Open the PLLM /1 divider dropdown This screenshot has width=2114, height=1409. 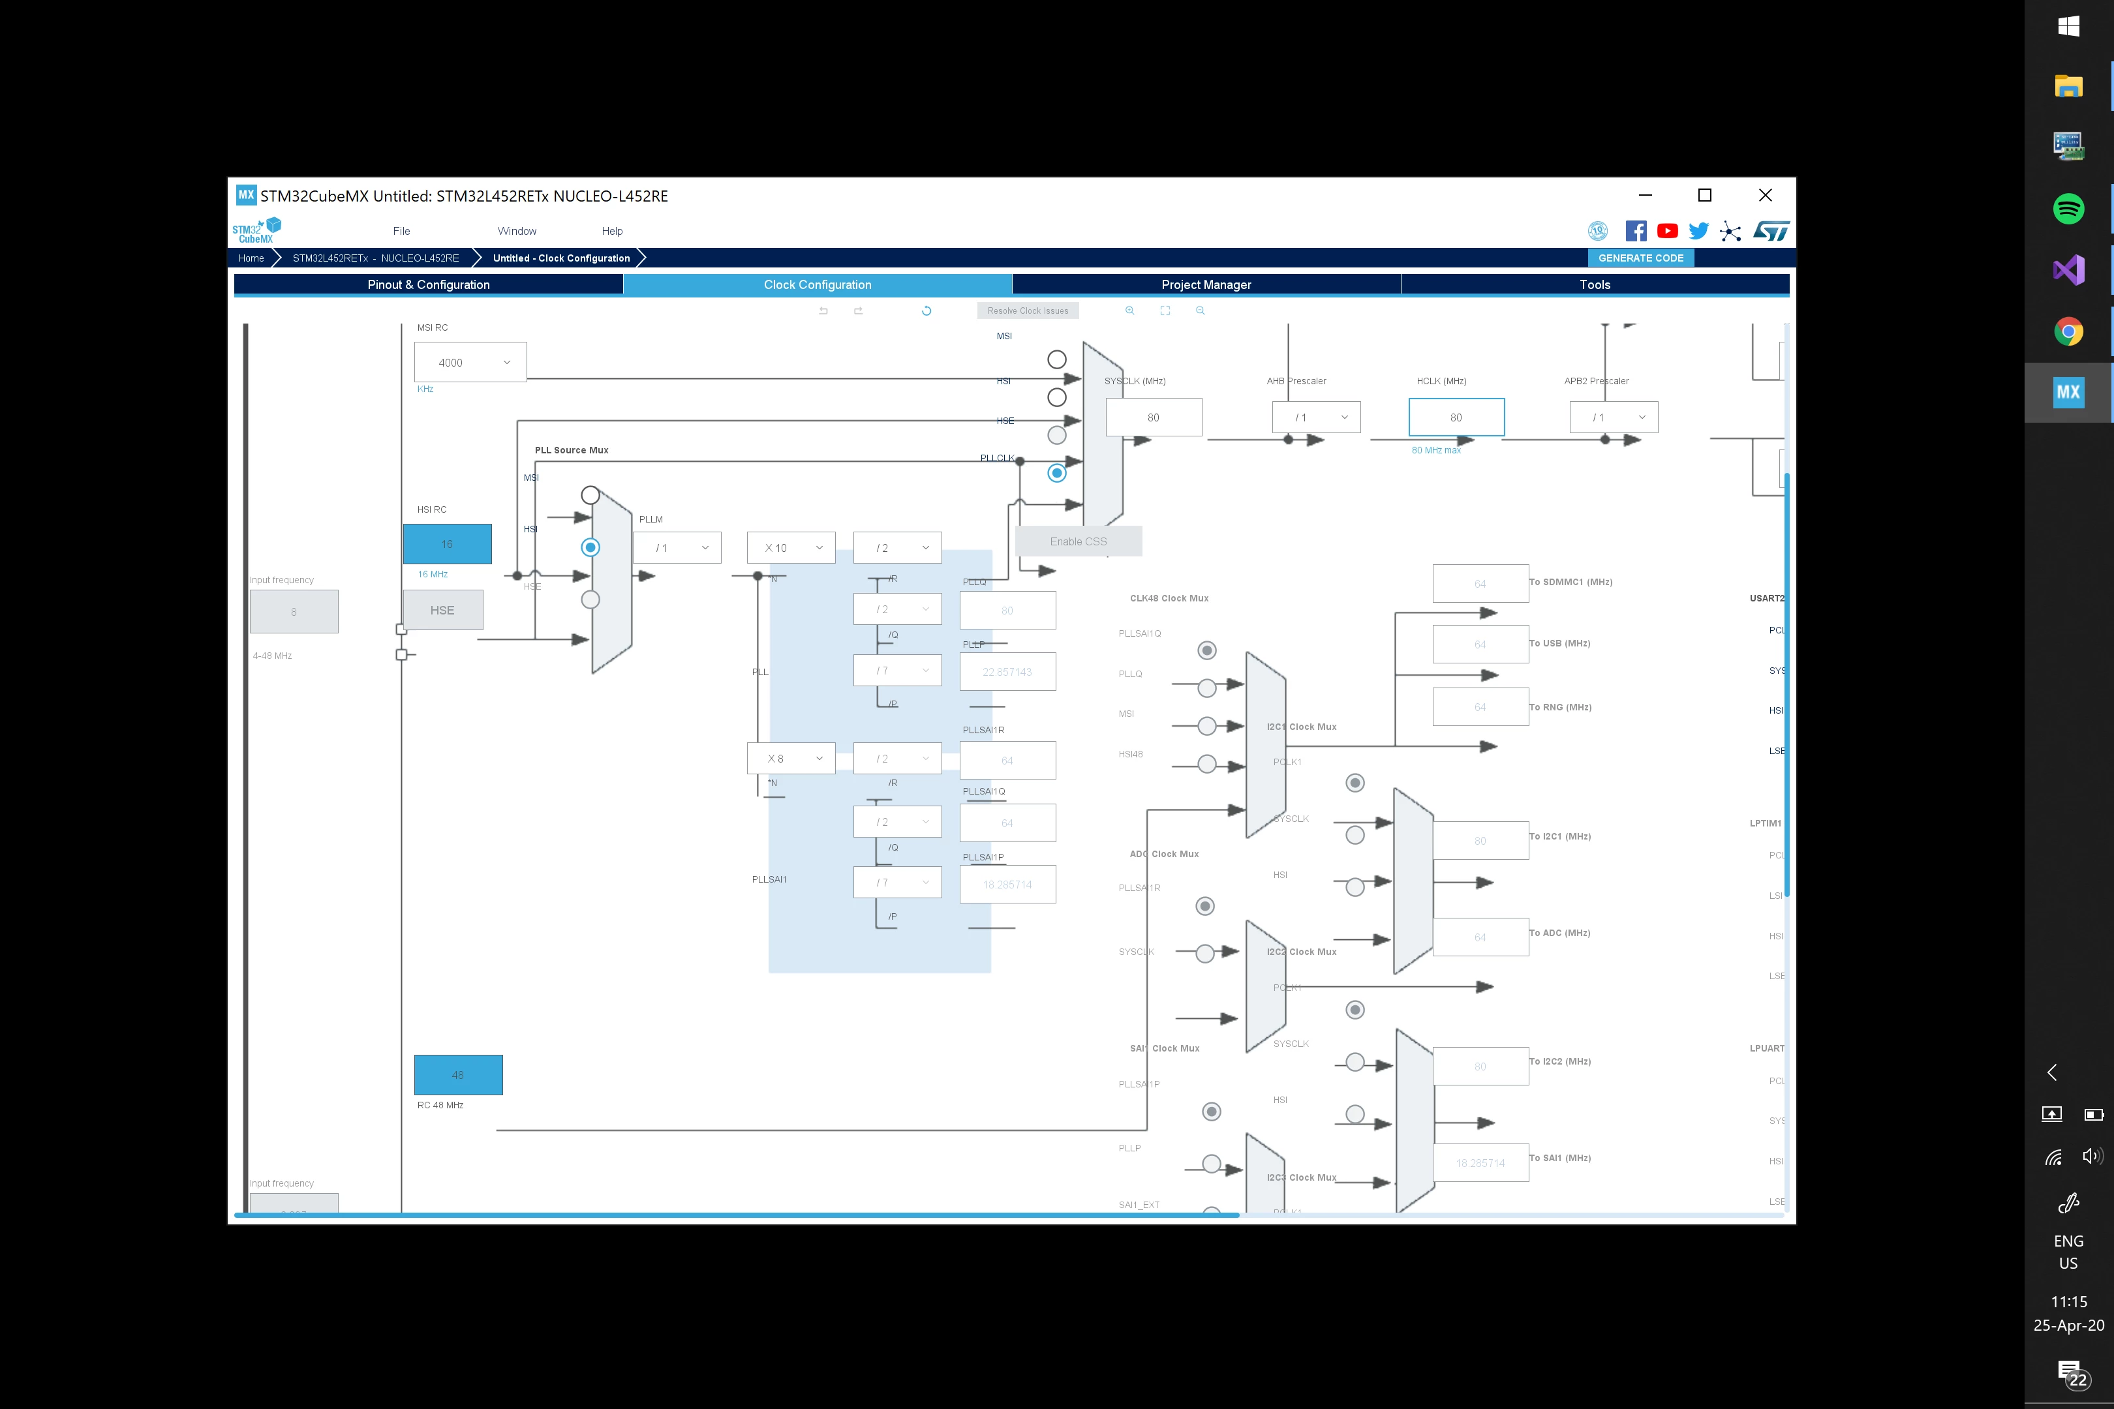677,547
